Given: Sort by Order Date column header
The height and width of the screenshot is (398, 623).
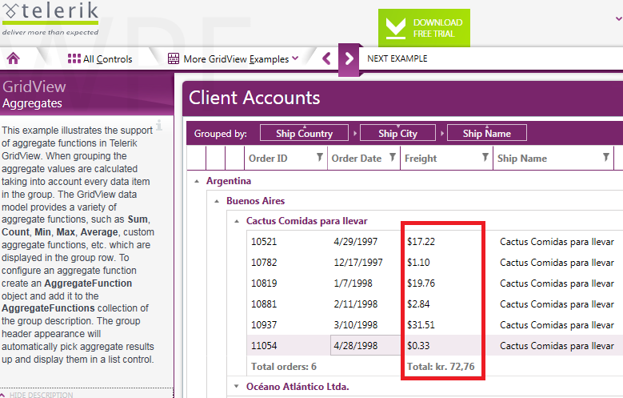Looking at the screenshot, I should (x=357, y=159).
